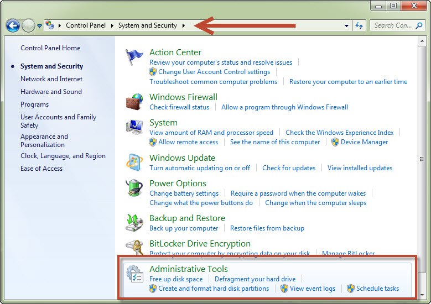Open User Accounts and Family Safety

click(x=58, y=121)
